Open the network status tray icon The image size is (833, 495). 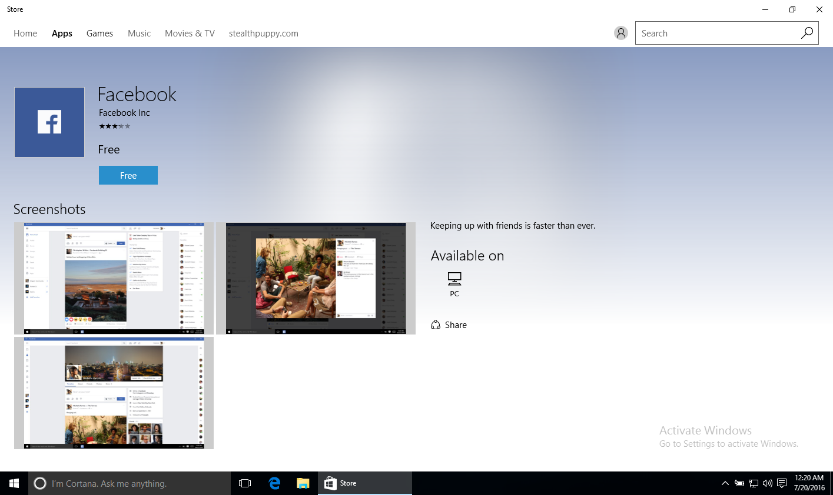[x=754, y=483]
